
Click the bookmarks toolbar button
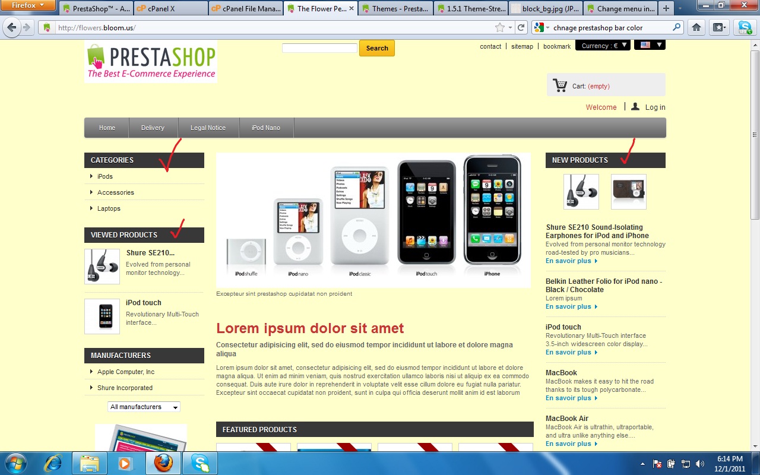click(719, 27)
